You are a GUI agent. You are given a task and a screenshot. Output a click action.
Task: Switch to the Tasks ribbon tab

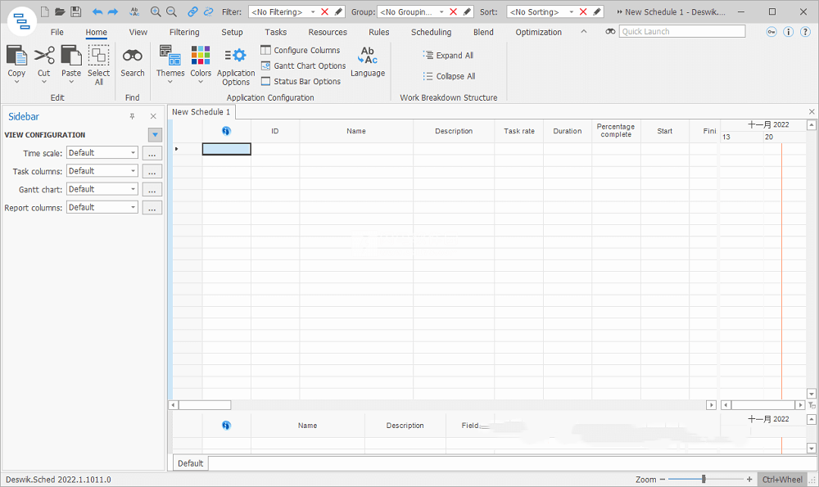point(275,32)
